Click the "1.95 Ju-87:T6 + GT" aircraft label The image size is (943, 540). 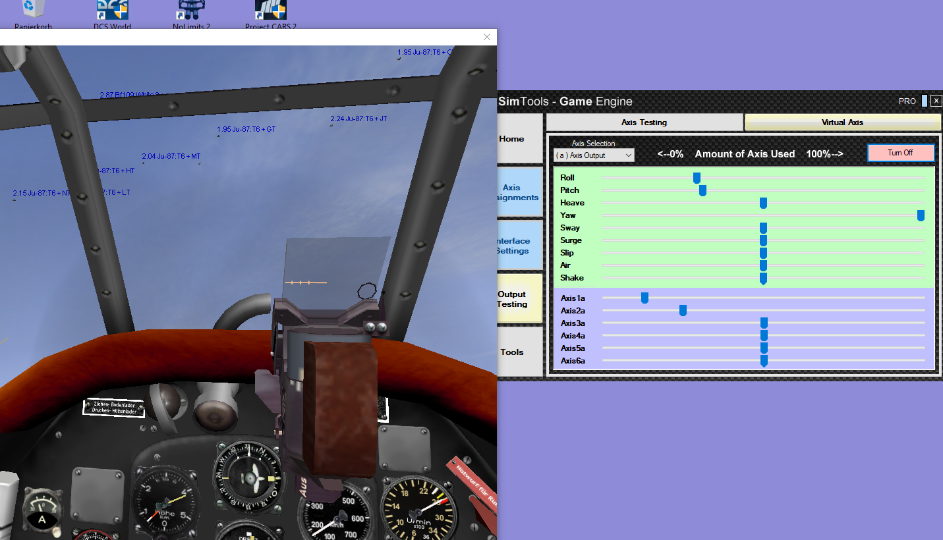(x=246, y=129)
